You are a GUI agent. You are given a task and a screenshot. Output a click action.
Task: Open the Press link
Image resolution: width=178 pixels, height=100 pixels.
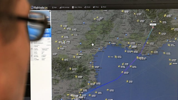[96, 7]
